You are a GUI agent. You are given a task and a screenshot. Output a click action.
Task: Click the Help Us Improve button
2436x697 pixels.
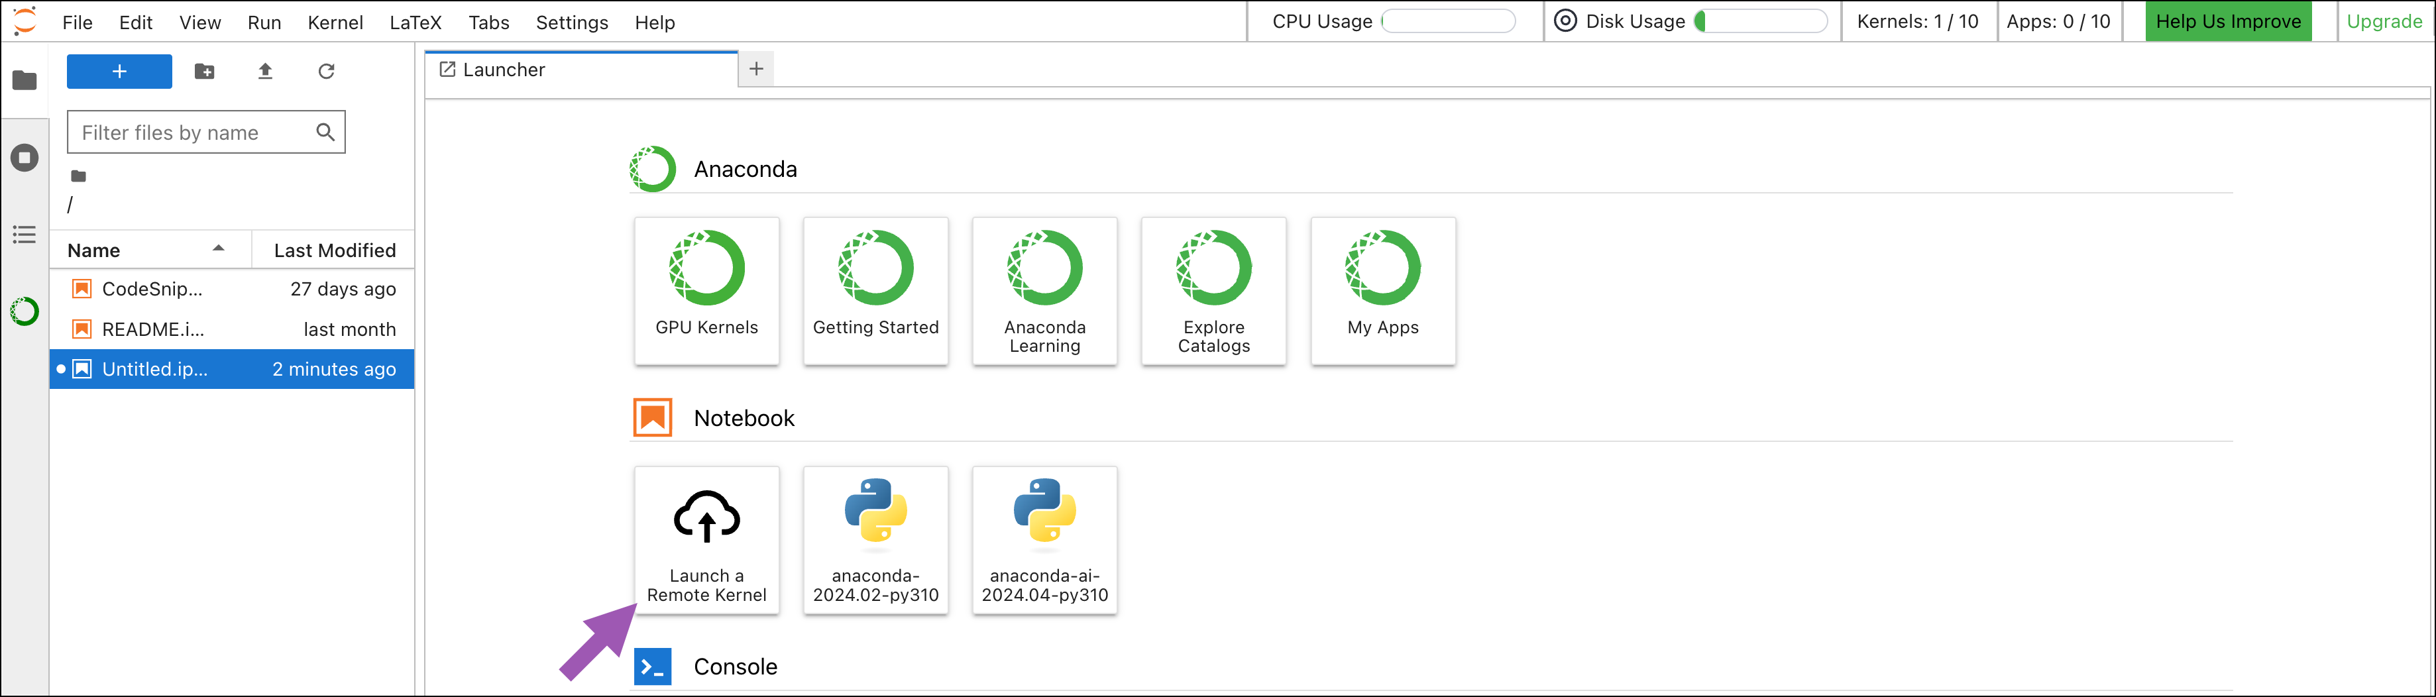point(2229,22)
